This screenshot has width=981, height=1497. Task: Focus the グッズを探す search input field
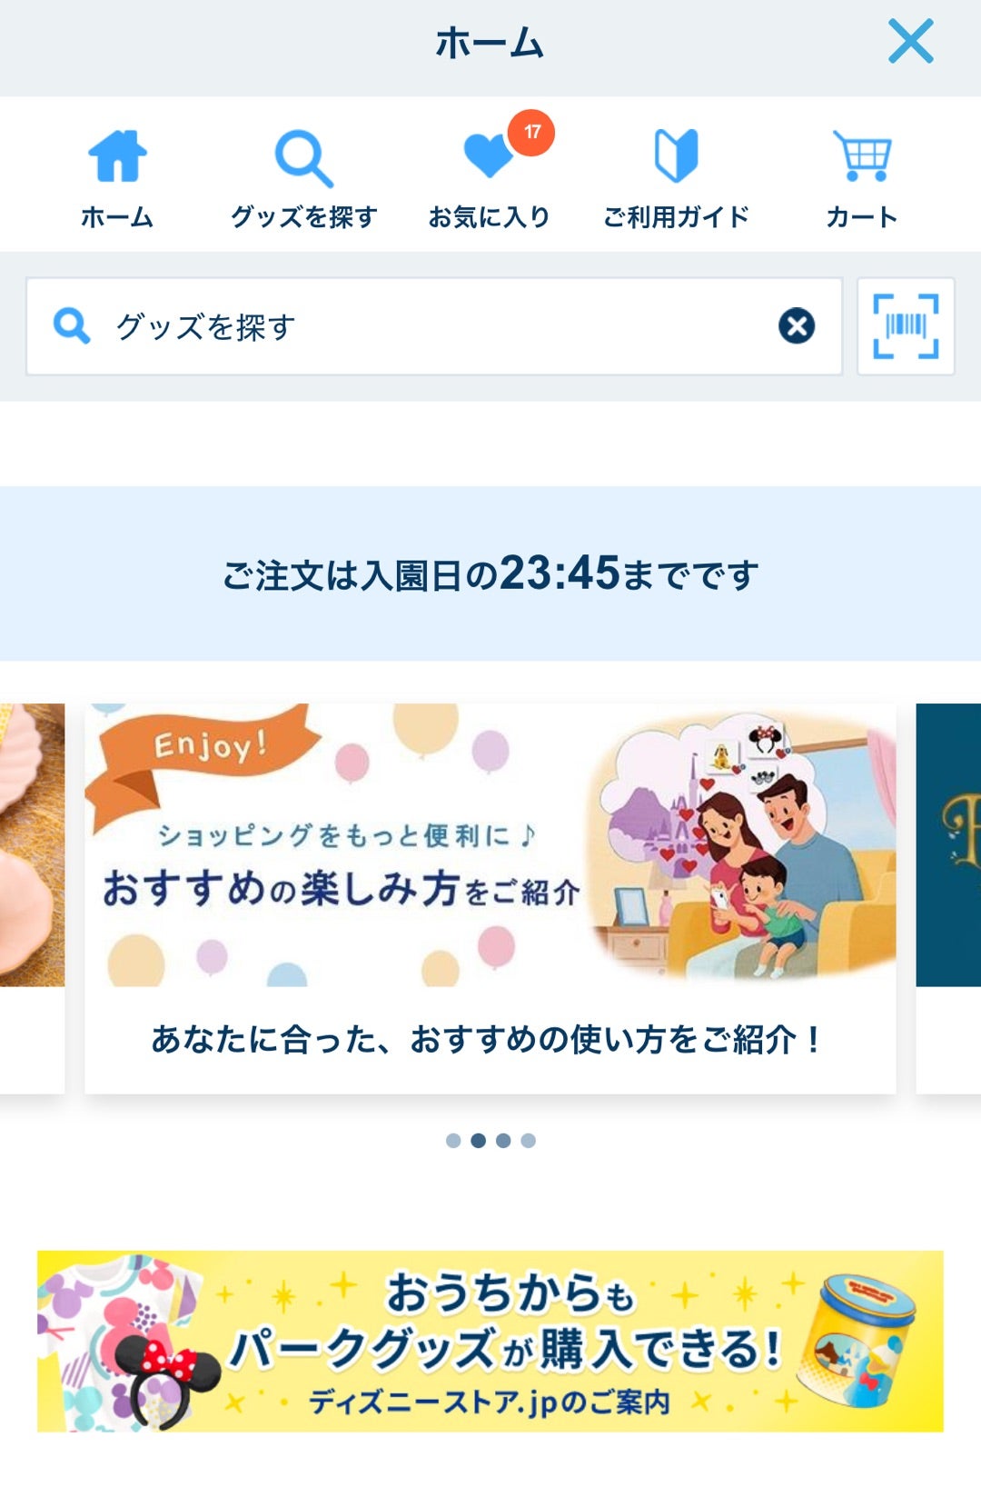(434, 326)
